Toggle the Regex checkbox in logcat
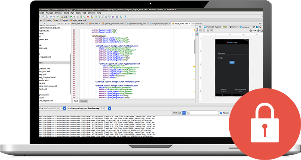 point(221,113)
